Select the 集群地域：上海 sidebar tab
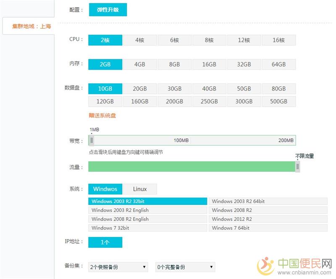This screenshot has width=336, height=279. click(28, 26)
